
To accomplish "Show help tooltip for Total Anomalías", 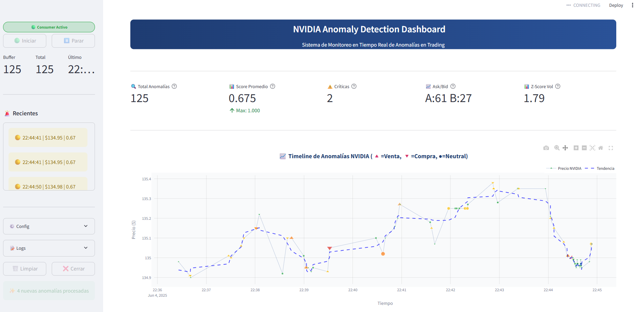I will tap(174, 86).
